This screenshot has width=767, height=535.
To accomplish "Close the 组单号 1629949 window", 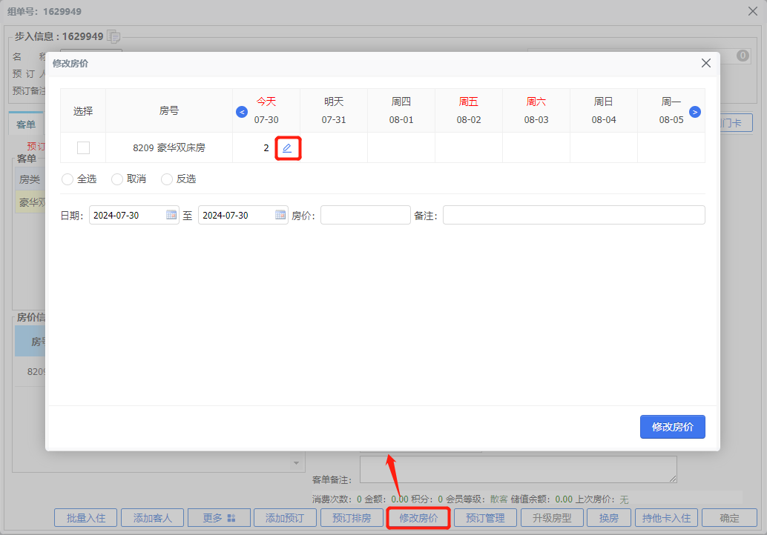I will tap(753, 11).
